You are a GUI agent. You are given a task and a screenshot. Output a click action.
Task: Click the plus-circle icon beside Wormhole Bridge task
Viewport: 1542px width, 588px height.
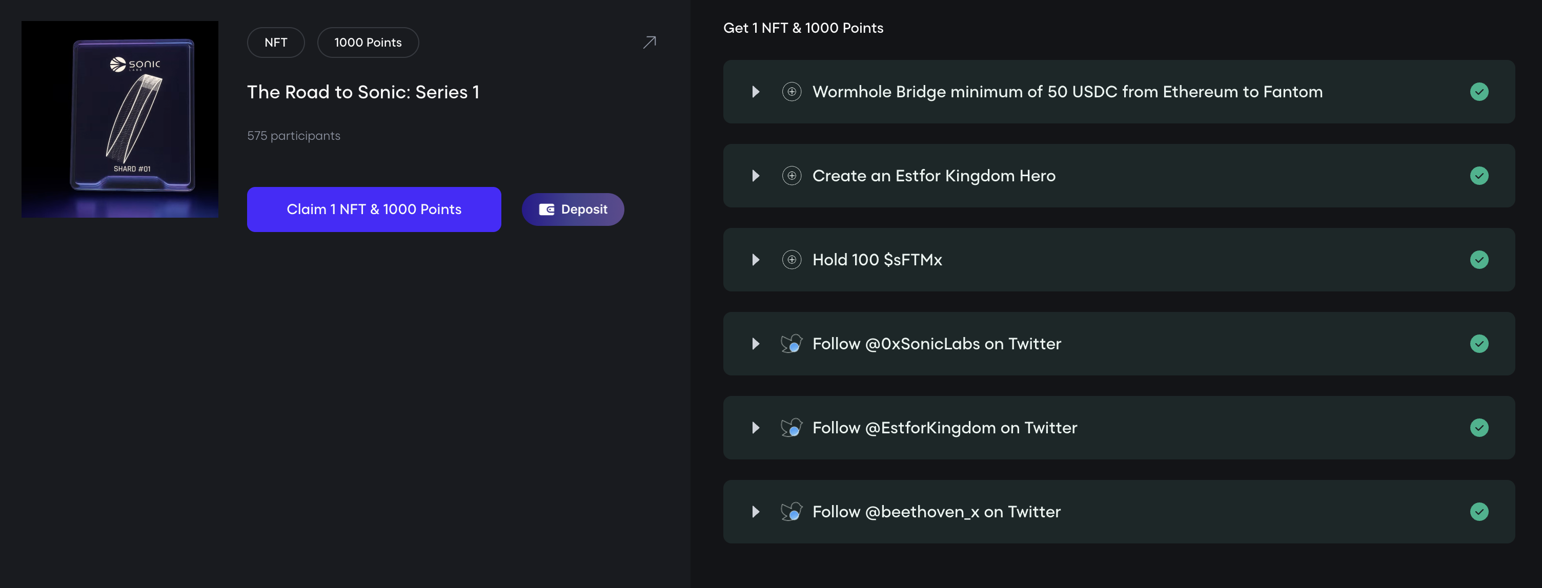pyautogui.click(x=792, y=92)
